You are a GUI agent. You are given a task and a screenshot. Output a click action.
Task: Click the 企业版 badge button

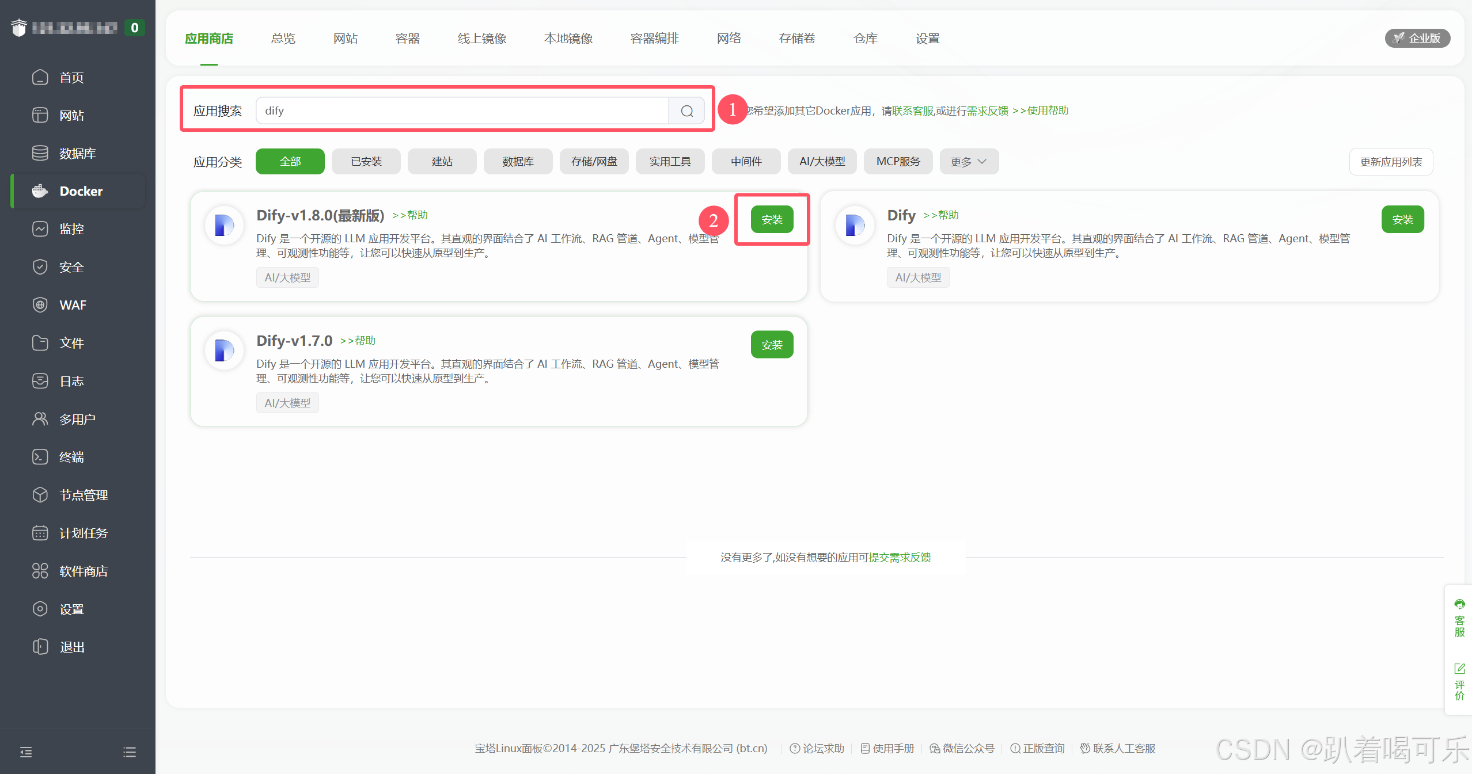(x=1417, y=38)
